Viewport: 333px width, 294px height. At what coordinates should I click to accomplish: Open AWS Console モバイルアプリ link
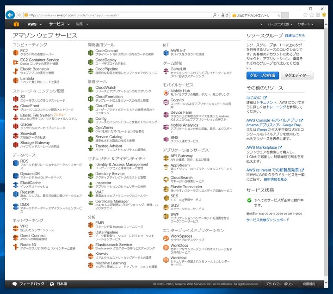(274, 120)
